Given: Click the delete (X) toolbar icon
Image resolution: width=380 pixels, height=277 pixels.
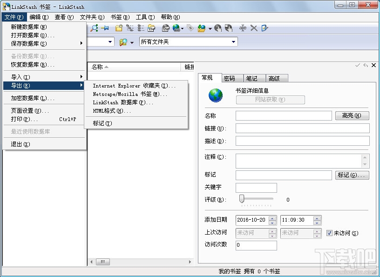Looking at the screenshot, I should [254, 28].
